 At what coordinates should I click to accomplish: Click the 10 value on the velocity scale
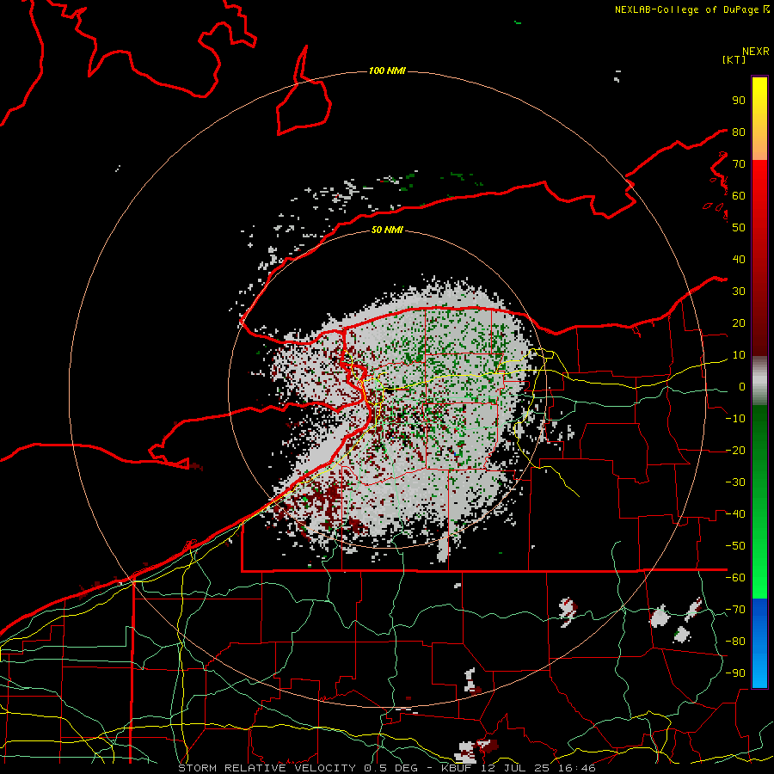(739, 355)
